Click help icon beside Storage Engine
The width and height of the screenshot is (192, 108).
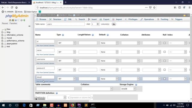[136, 85]
